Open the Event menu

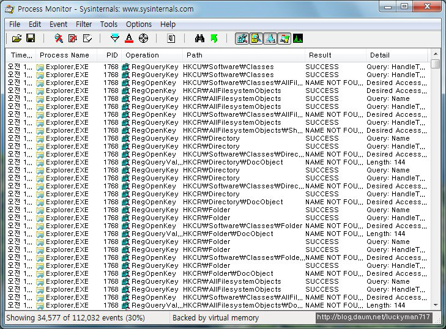58,24
